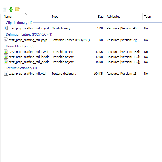Select the bzzz_prop_crafting_mill_b.ydr drawable icon
This screenshot has width=162, height=162.
pos(6,57)
